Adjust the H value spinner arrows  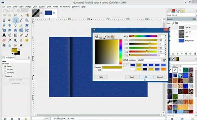(x=165, y=36)
